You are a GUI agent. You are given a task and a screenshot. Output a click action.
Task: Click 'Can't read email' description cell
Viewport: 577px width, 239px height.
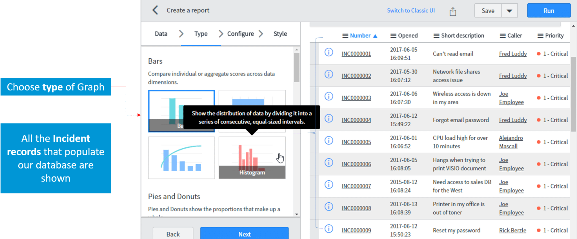pyautogui.click(x=453, y=54)
